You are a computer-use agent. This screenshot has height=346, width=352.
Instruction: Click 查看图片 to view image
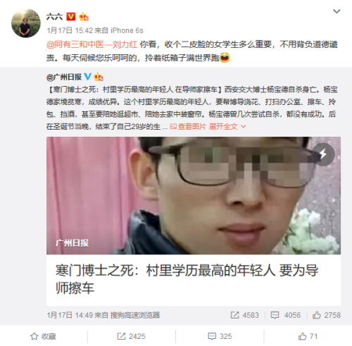tap(188, 127)
